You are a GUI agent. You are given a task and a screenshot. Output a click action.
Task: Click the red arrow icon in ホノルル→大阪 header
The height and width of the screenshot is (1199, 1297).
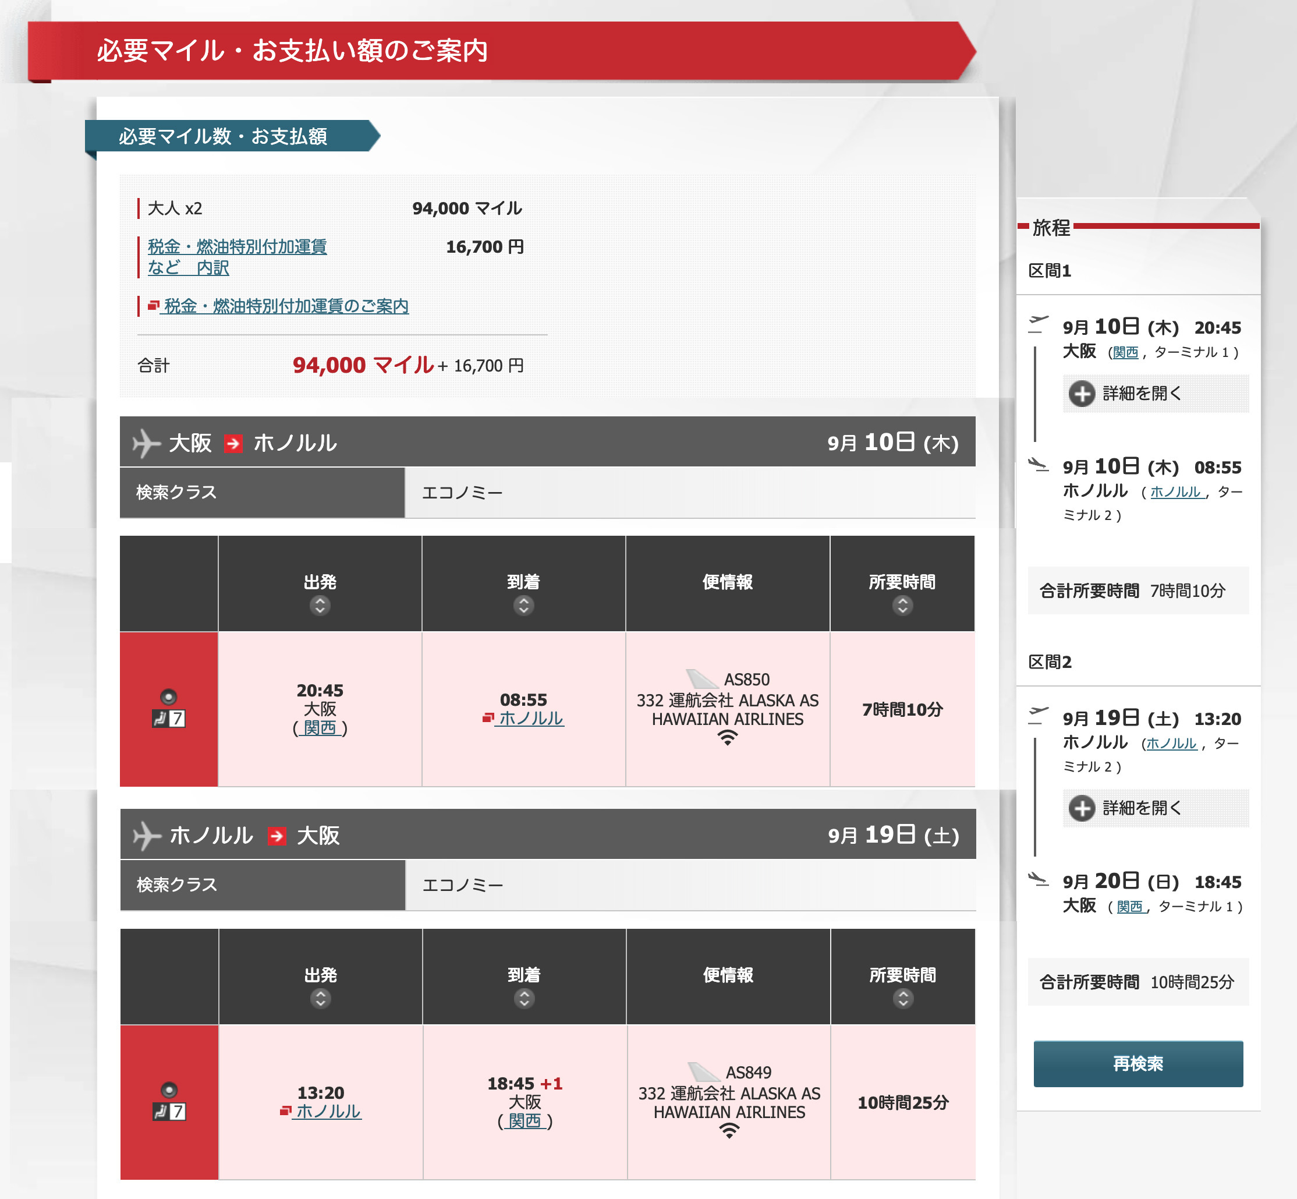[x=277, y=836]
